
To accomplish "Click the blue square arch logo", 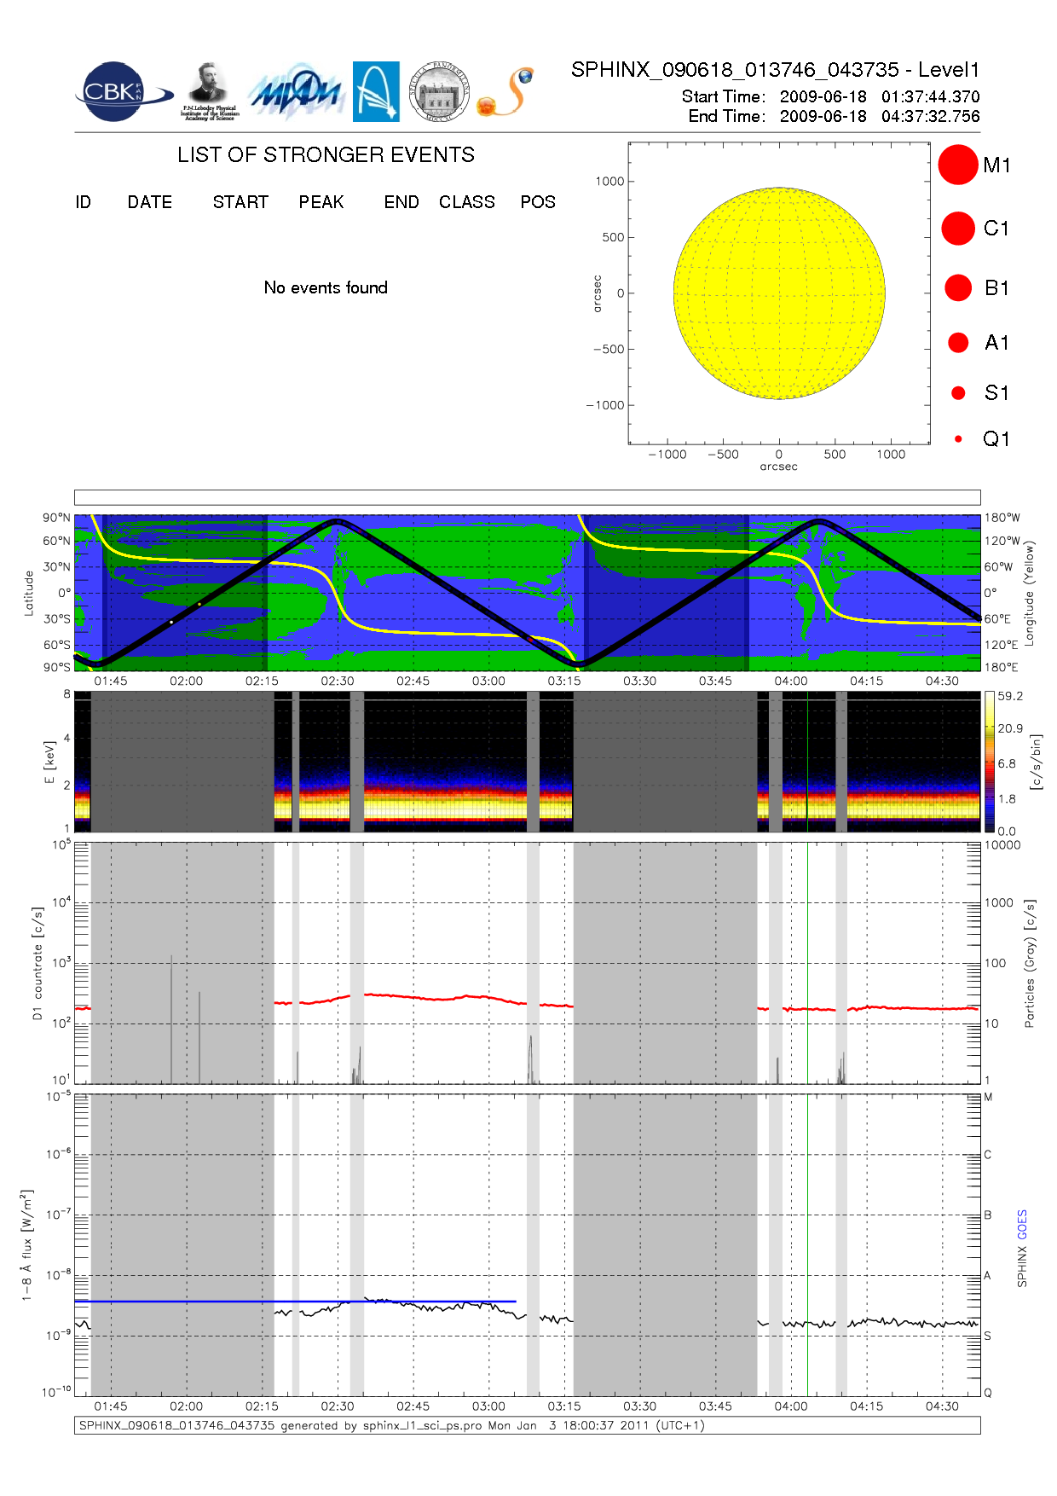I will point(376,92).
